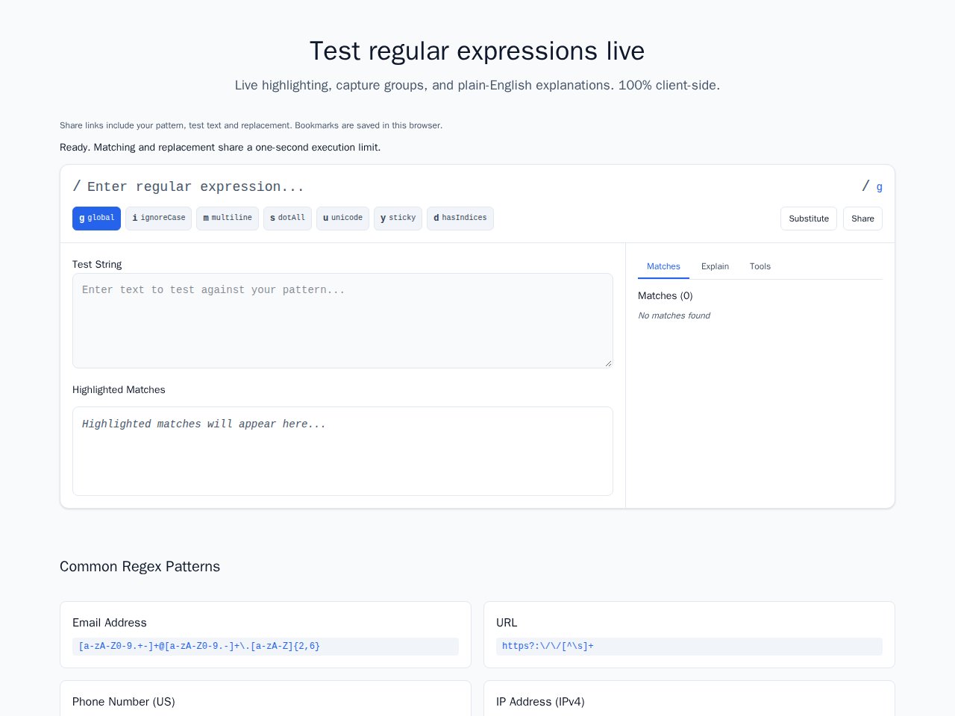955x716 pixels.
Task: Turn on the dotAll flag
Action: (x=287, y=219)
